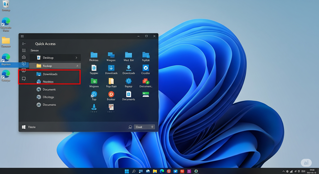The image size is (319, 174).
Task: Open the red and green Documen.. icon
Action: click(145, 81)
